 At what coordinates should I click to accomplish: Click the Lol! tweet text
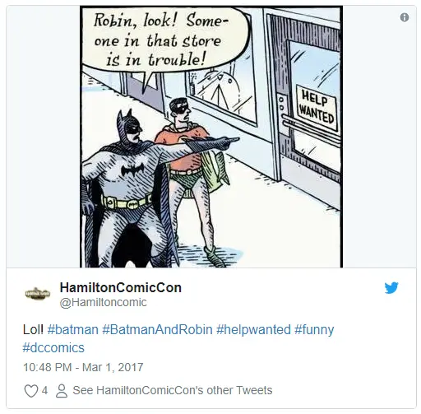(x=33, y=329)
